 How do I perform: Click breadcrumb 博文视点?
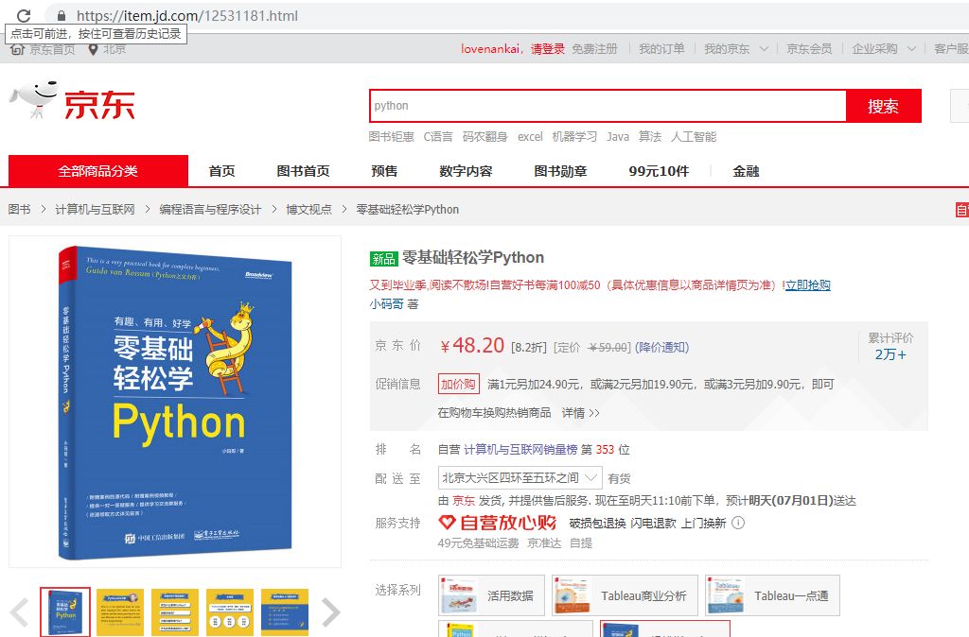(x=308, y=209)
